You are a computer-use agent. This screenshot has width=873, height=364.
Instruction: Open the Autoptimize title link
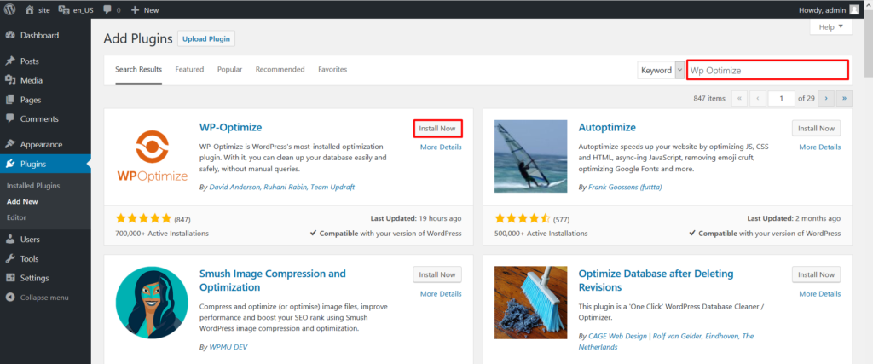[x=607, y=127]
